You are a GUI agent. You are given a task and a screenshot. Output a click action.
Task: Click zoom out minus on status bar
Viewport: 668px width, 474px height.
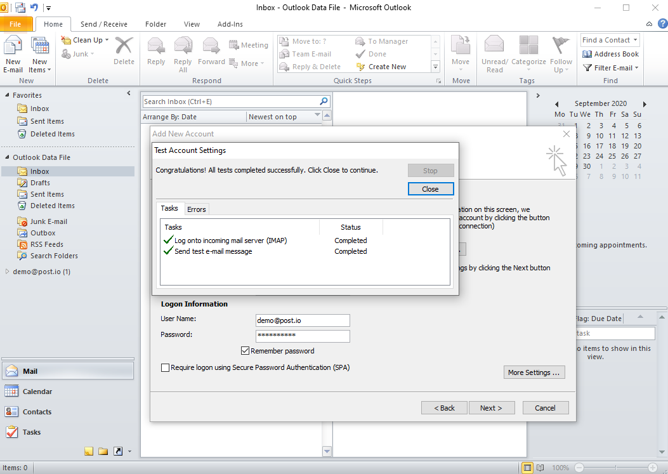pos(579,468)
